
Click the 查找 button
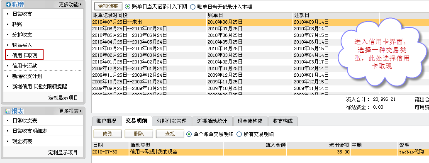click(170, 134)
